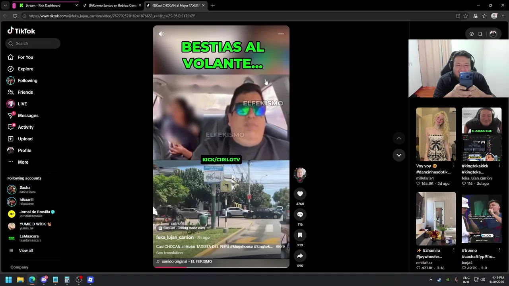Share the video with the arrow icon
509x286 pixels.
coord(300,256)
